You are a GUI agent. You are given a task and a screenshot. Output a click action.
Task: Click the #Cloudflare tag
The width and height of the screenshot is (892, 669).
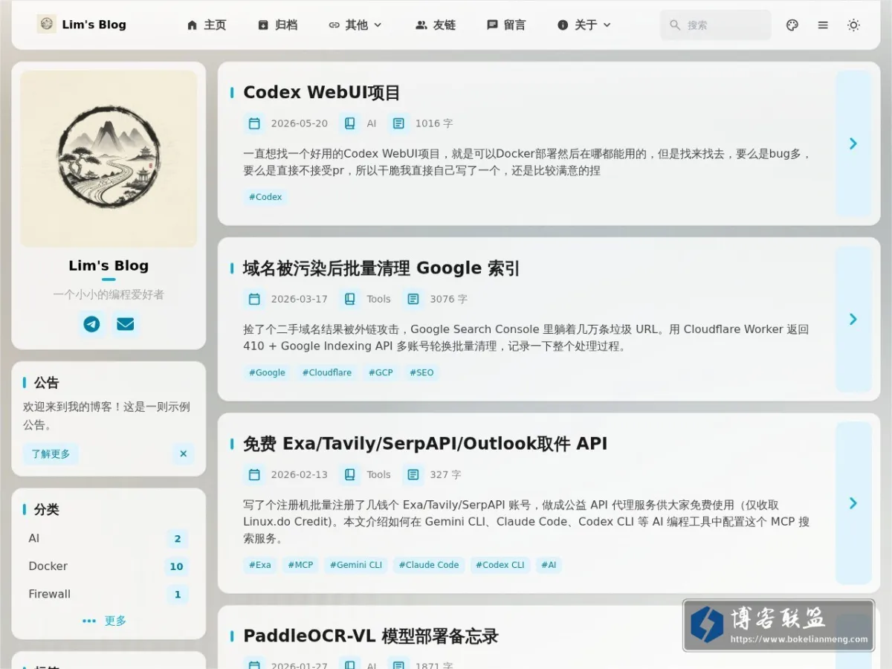[x=327, y=372]
